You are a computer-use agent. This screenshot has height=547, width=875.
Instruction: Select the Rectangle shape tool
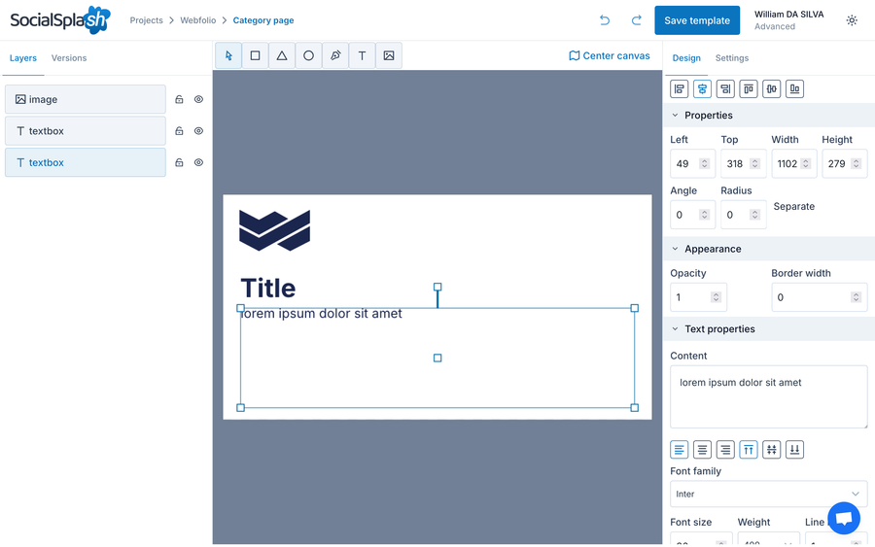[255, 55]
